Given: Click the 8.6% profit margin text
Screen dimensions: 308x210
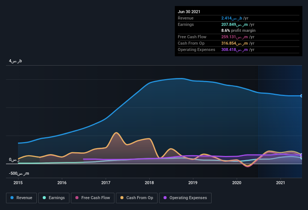Looking at the screenshot, I should pos(238,31).
